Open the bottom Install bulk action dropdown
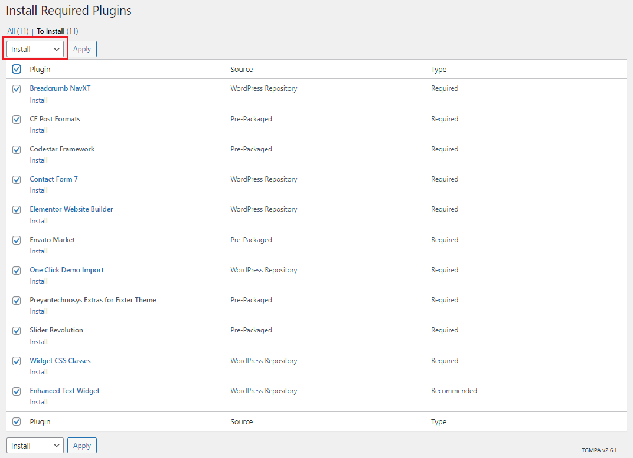The width and height of the screenshot is (633, 458). (x=35, y=446)
